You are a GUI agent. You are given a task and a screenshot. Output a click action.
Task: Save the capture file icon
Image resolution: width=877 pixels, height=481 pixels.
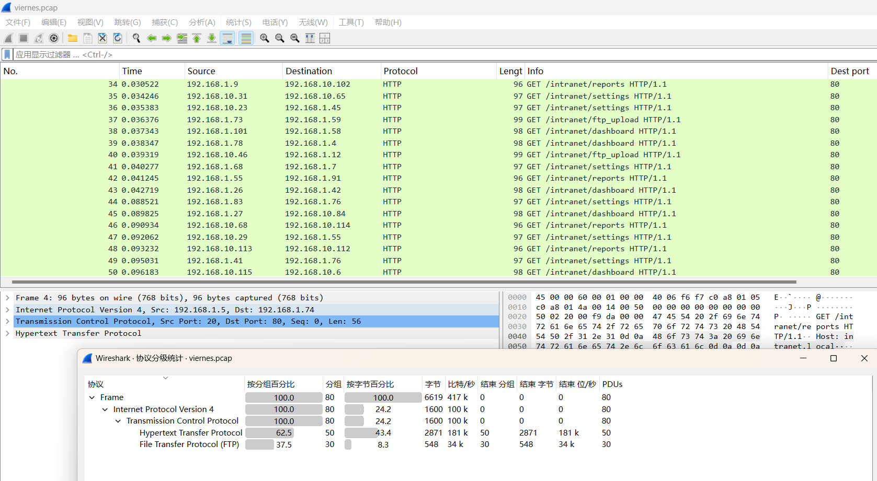pyautogui.click(x=88, y=38)
